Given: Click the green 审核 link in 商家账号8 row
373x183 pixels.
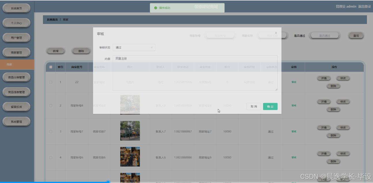Looking at the screenshot, I should point(294,106).
